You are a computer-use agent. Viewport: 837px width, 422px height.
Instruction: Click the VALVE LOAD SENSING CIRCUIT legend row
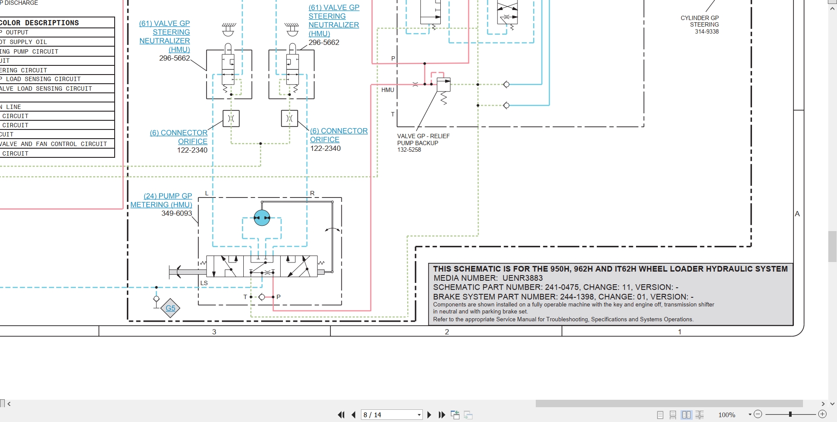[x=57, y=88]
